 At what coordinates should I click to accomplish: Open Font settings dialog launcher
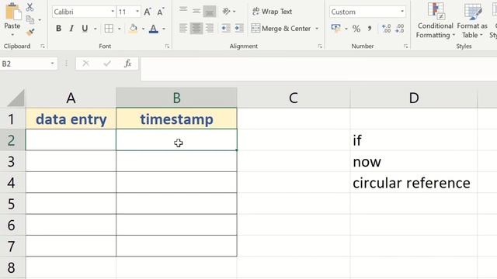[x=167, y=46]
